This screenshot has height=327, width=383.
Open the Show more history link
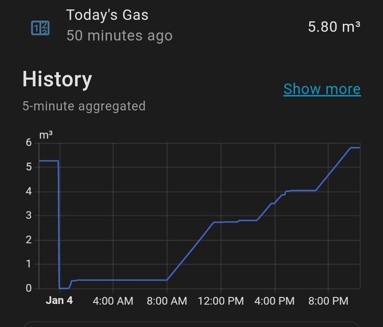[x=322, y=89]
